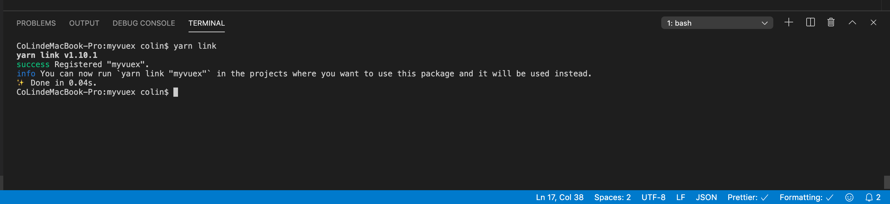Toggle Formatting checkmark in status bar

(806, 197)
